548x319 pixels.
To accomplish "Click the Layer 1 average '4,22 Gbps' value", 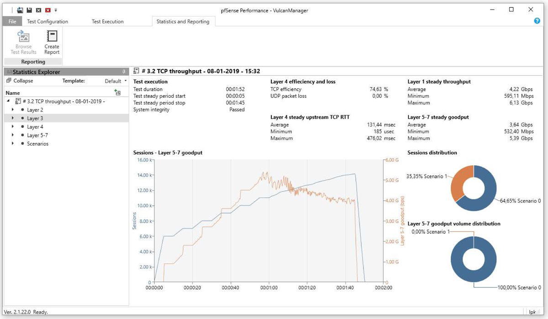I will click(521, 89).
